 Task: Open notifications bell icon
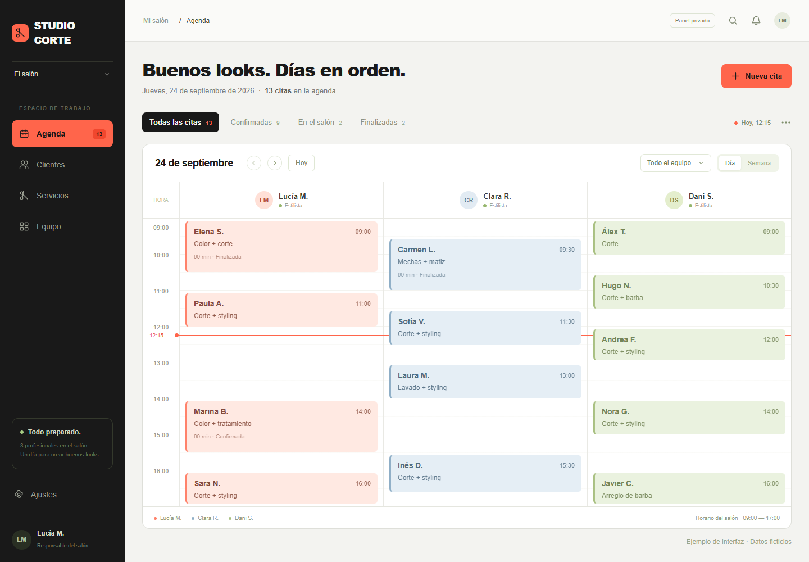point(756,21)
